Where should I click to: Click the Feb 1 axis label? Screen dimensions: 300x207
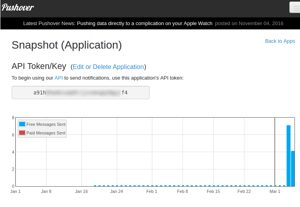tap(152, 191)
